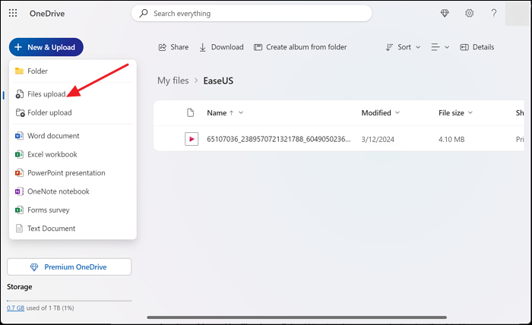Click the video file thumbnail icon
The width and height of the screenshot is (532, 325).
point(192,139)
